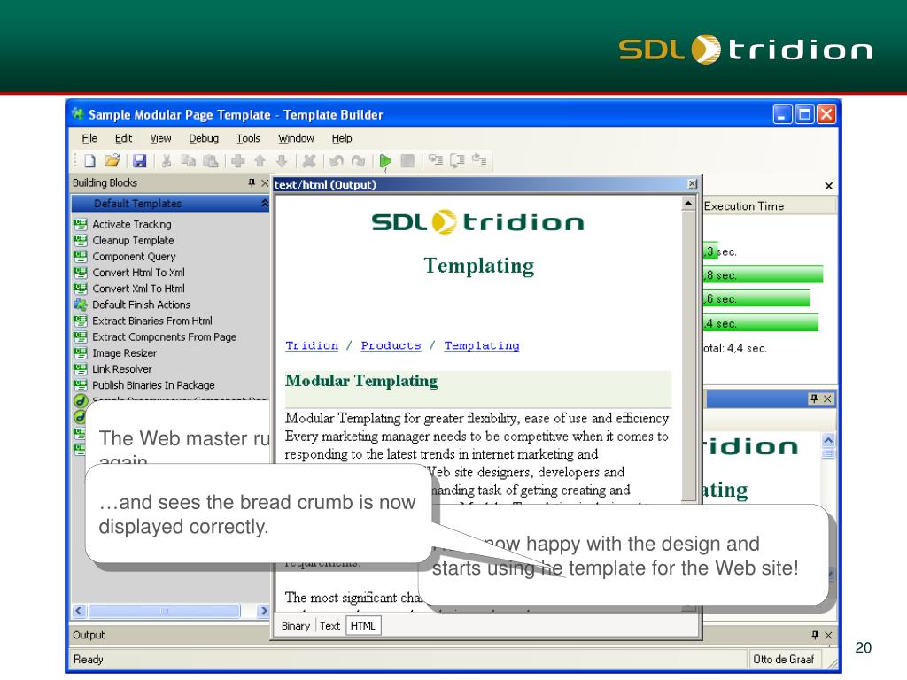This screenshot has width=907, height=680.
Task: Click the Move Down arrow icon
Action: [x=282, y=161]
